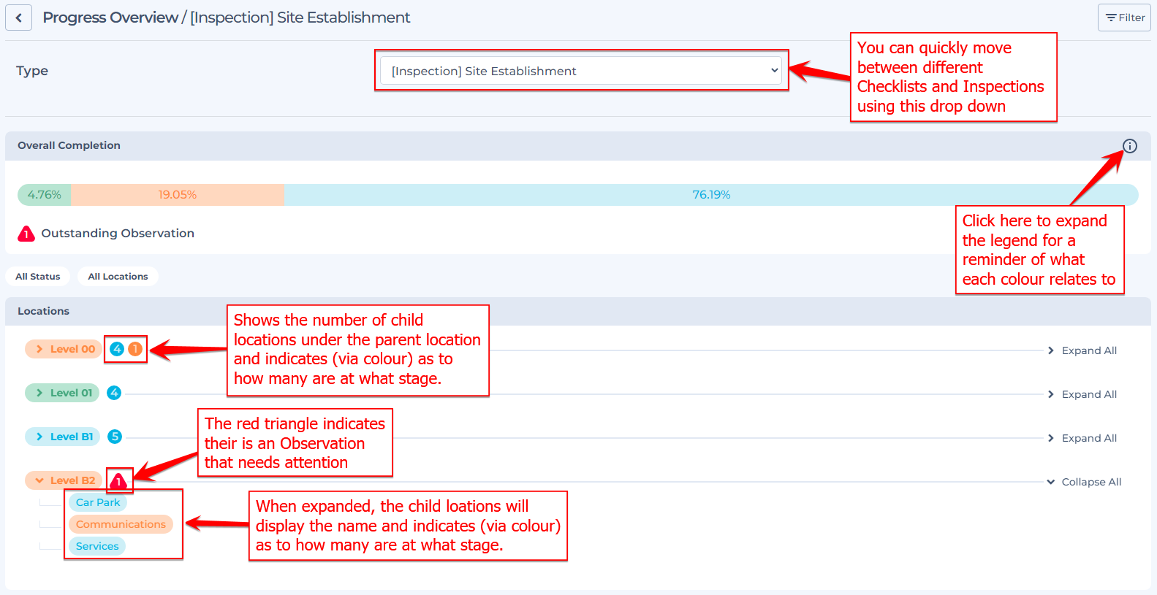Expand the Level 00 location
Screen dimensions: 1157x595
pyautogui.click(x=64, y=349)
